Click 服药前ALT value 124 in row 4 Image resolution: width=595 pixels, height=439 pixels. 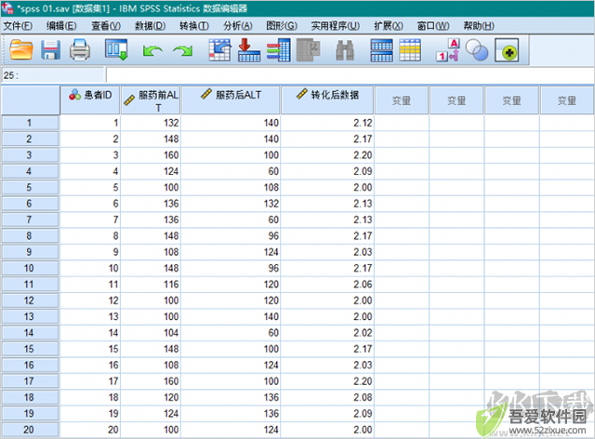point(151,171)
